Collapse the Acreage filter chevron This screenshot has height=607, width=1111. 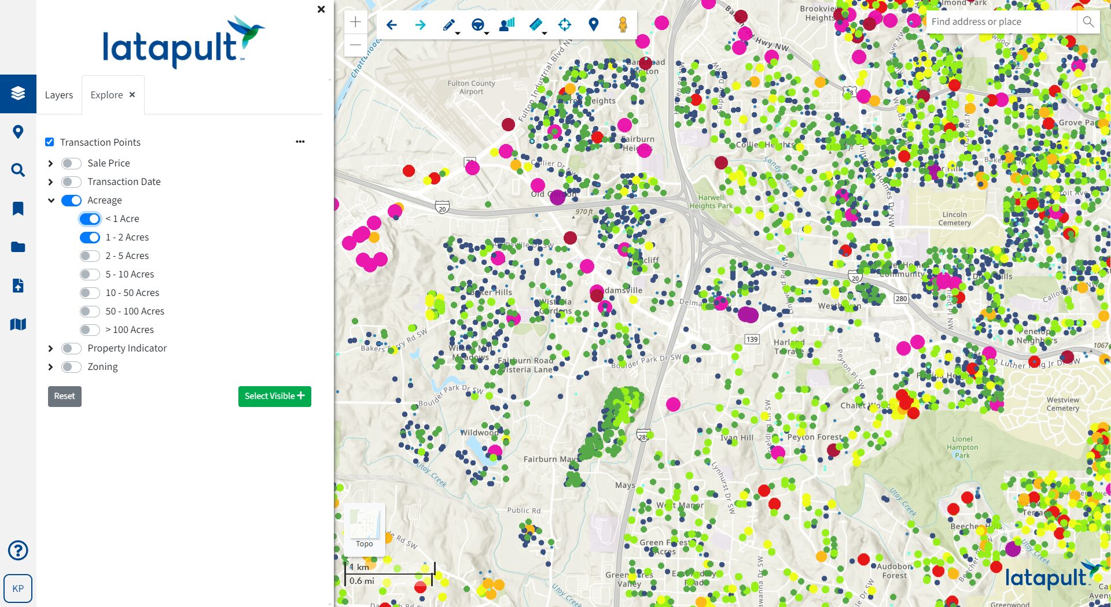pos(51,201)
